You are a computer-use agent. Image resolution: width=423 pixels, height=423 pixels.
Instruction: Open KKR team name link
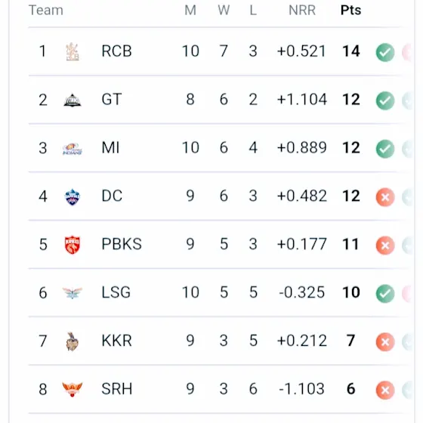(116, 341)
